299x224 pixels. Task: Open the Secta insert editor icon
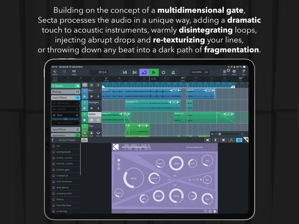(x=77, y=115)
